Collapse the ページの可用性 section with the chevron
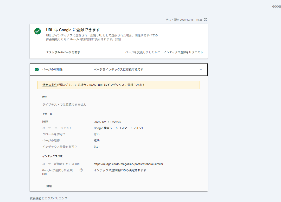Viewport: 281px width, 202px height. coord(201,70)
